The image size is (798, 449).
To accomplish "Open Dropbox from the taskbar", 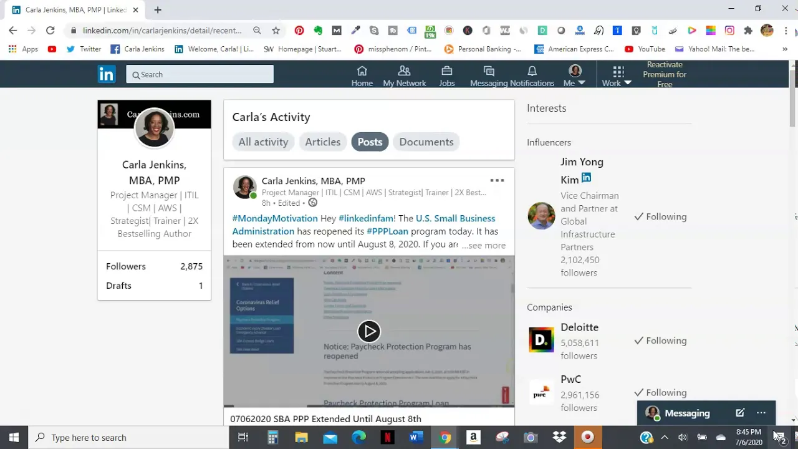I will [559, 437].
